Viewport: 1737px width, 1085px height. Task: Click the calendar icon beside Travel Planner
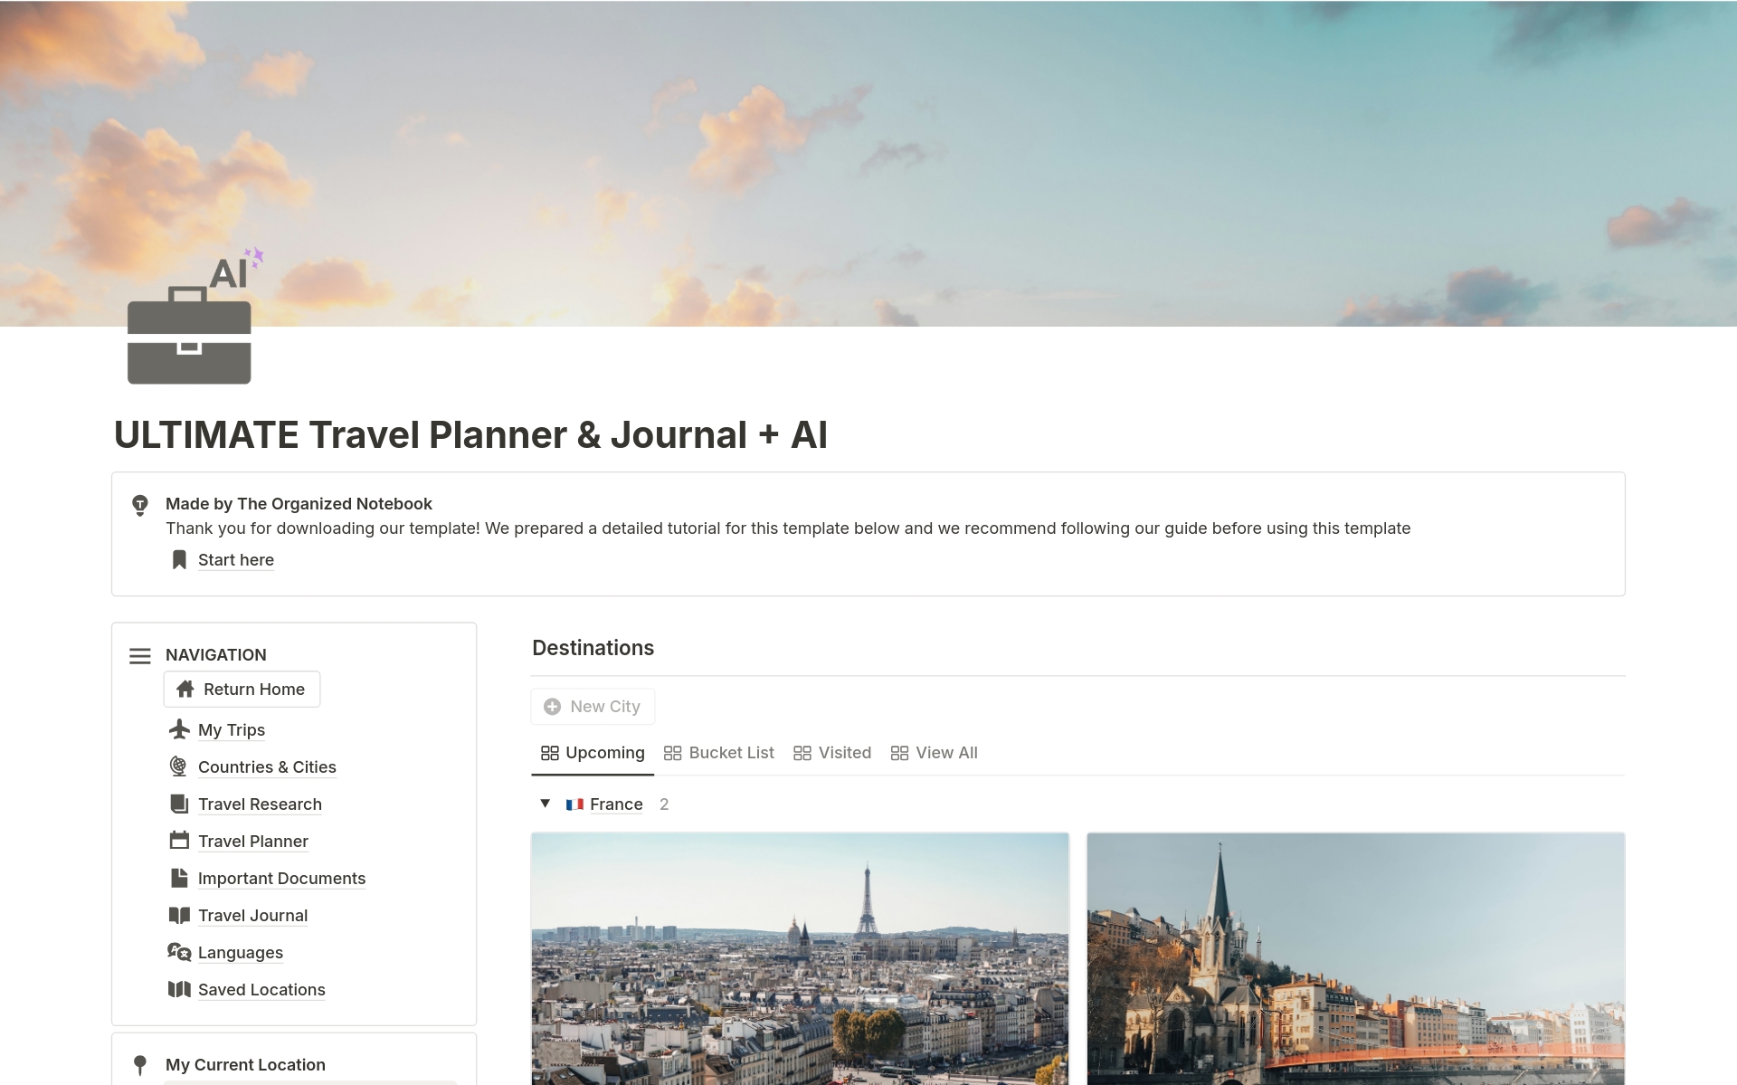(x=179, y=841)
